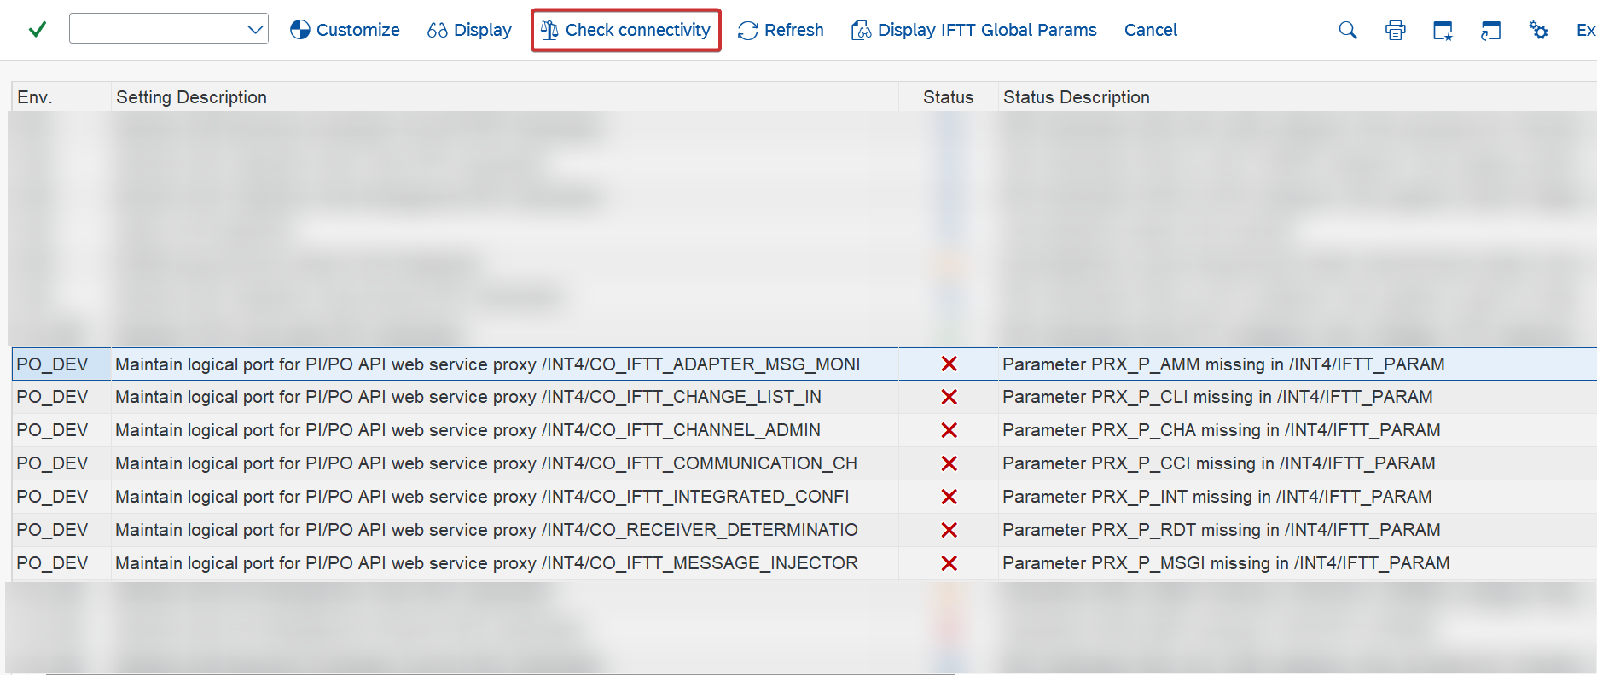The image size is (1597, 675).
Task: Select the Status column header
Action: click(x=948, y=97)
